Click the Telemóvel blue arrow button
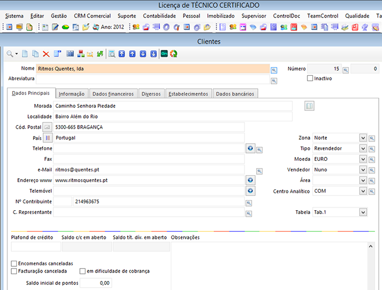382x290 pixels. [250, 191]
